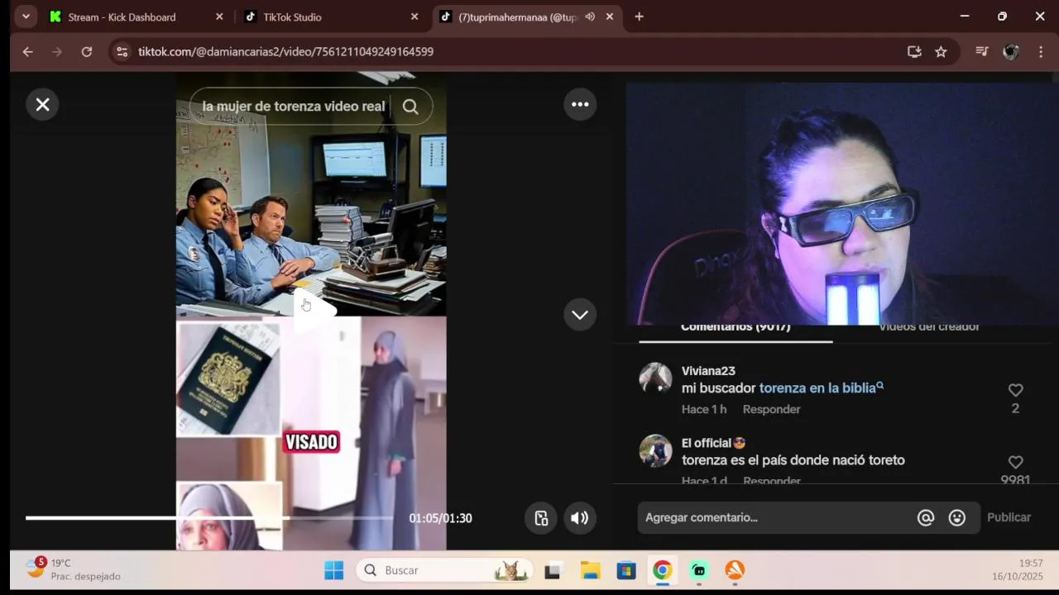Open El official's profile avatar
The width and height of the screenshot is (1059, 595).
point(655,450)
